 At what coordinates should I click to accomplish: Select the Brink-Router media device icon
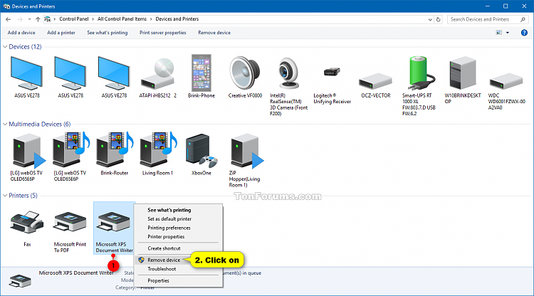pos(115,149)
